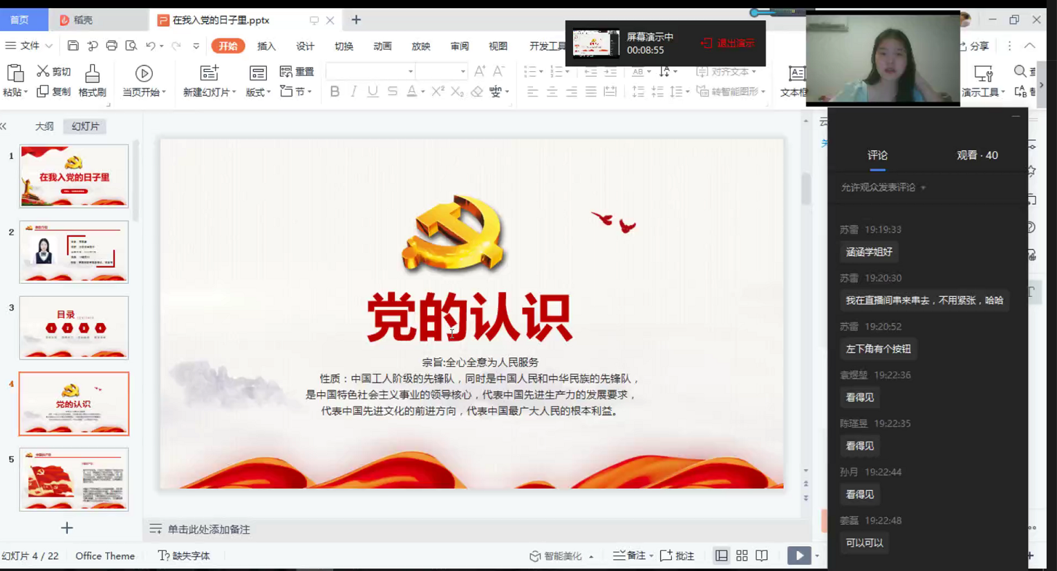Click the Print preview icon
Viewport: 1057px width, 571px height.
[x=131, y=46]
